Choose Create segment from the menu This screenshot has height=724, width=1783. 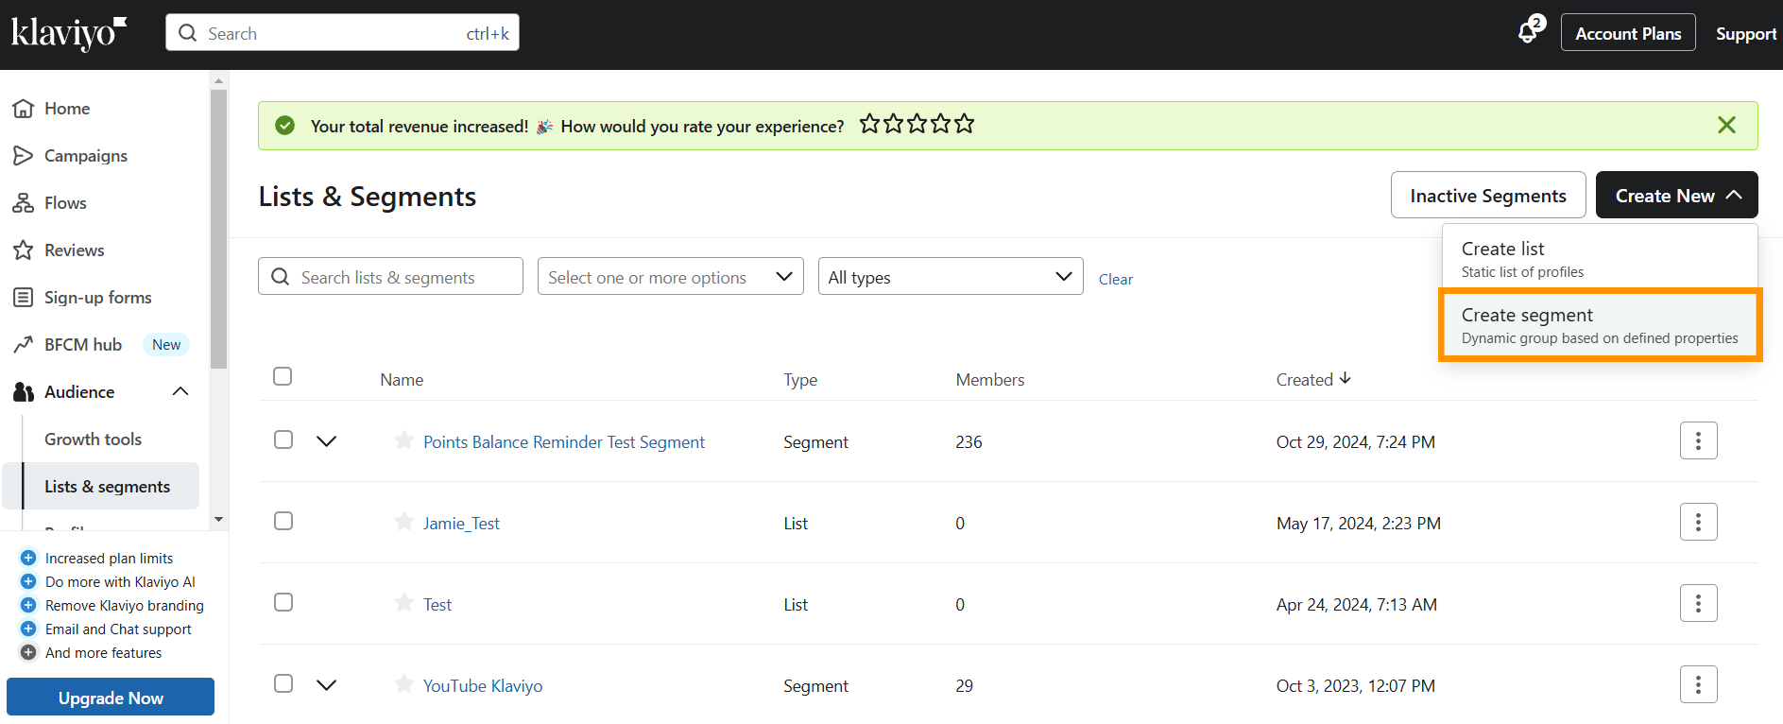tap(1599, 325)
